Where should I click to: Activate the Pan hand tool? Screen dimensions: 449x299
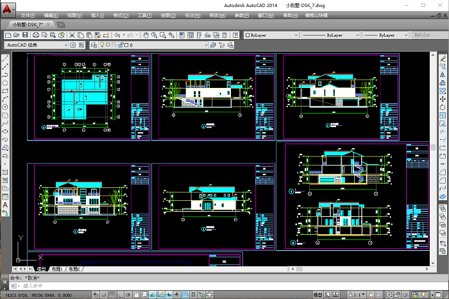pyautogui.click(x=146, y=35)
